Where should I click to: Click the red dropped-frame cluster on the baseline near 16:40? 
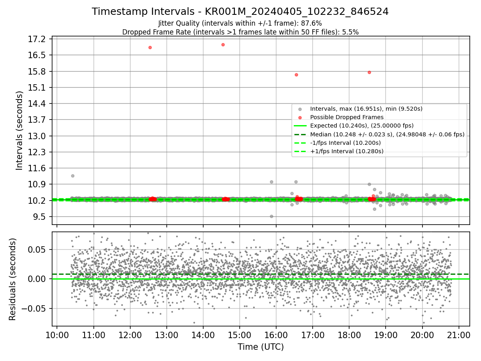click(299, 199)
